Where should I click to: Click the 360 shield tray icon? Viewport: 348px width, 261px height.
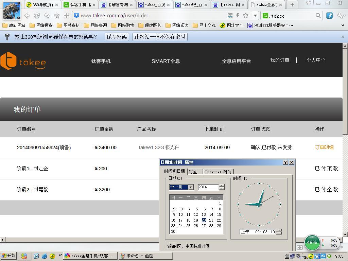tap(329, 256)
